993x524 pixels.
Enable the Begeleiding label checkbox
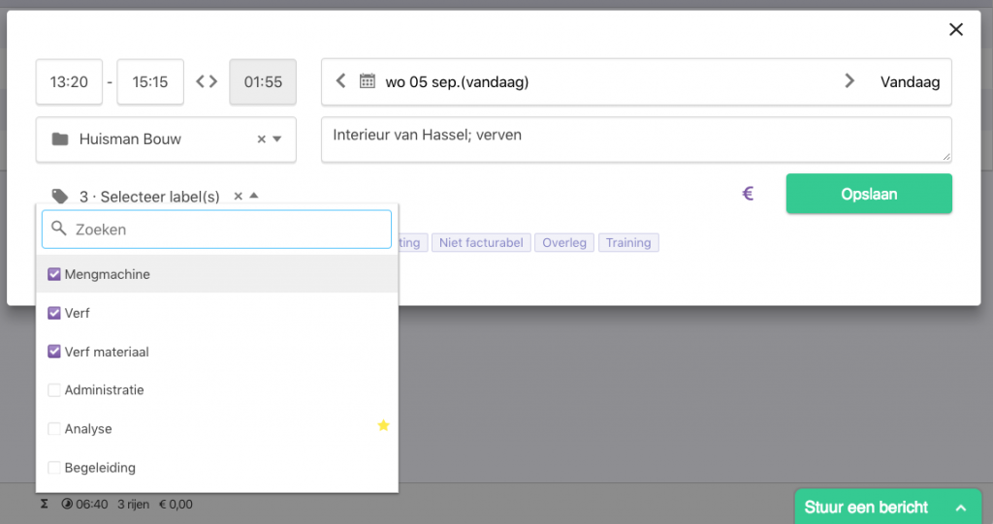pos(54,468)
